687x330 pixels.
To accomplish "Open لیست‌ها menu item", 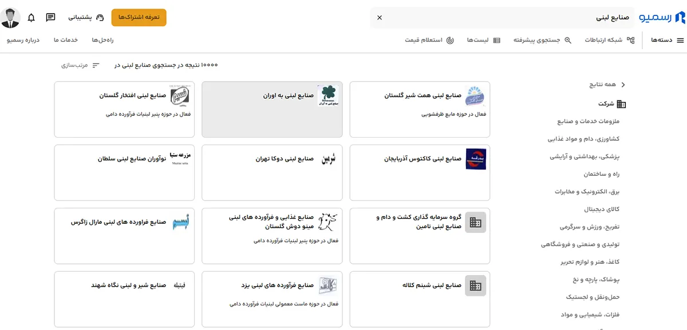I will pos(483,40).
